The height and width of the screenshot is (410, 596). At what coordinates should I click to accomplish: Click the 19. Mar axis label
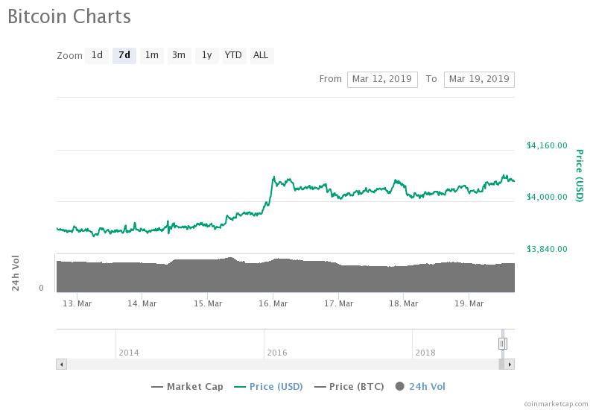pyautogui.click(x=469, y=303)
